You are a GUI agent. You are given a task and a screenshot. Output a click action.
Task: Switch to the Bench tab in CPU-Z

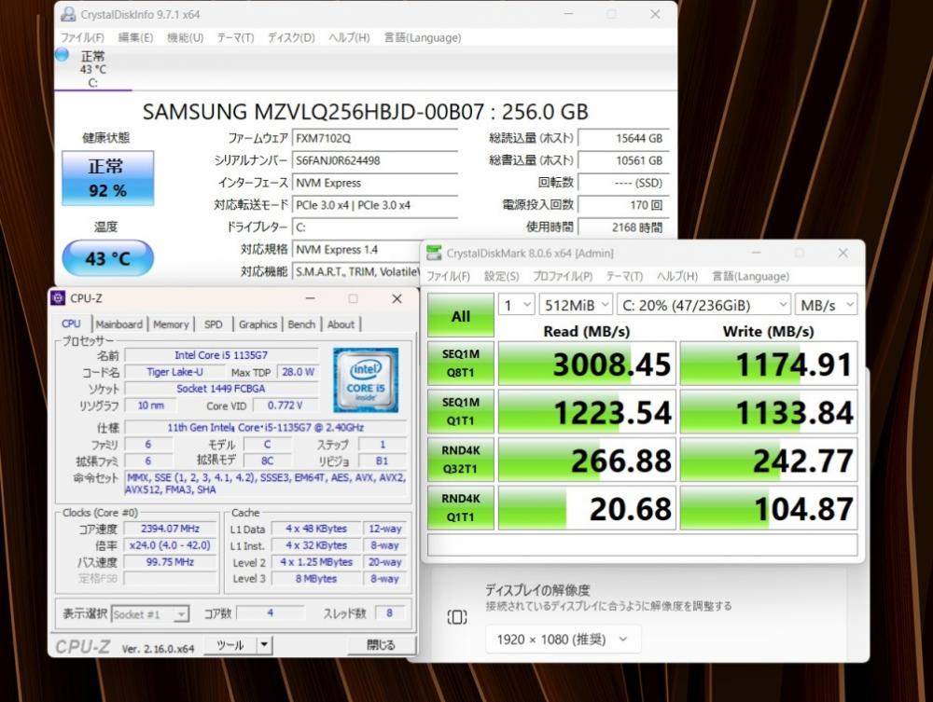301,323
